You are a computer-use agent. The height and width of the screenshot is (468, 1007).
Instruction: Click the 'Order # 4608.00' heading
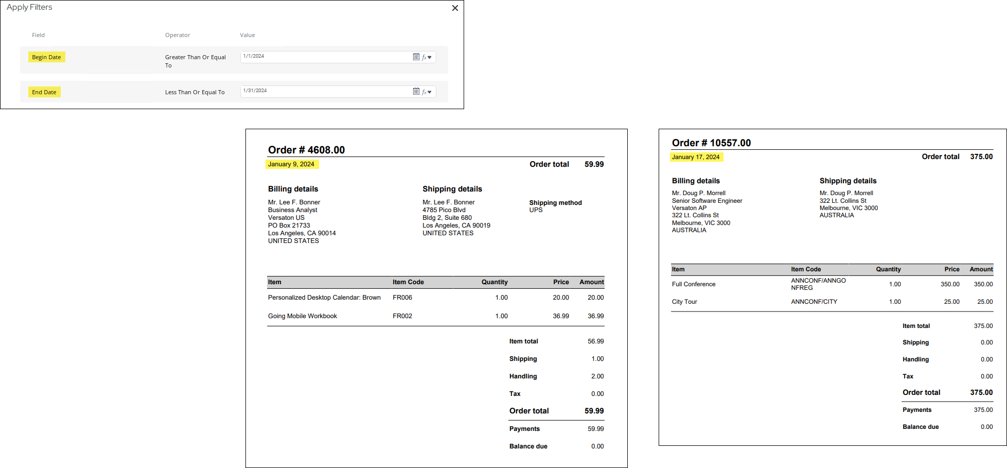tap(306, 150)
